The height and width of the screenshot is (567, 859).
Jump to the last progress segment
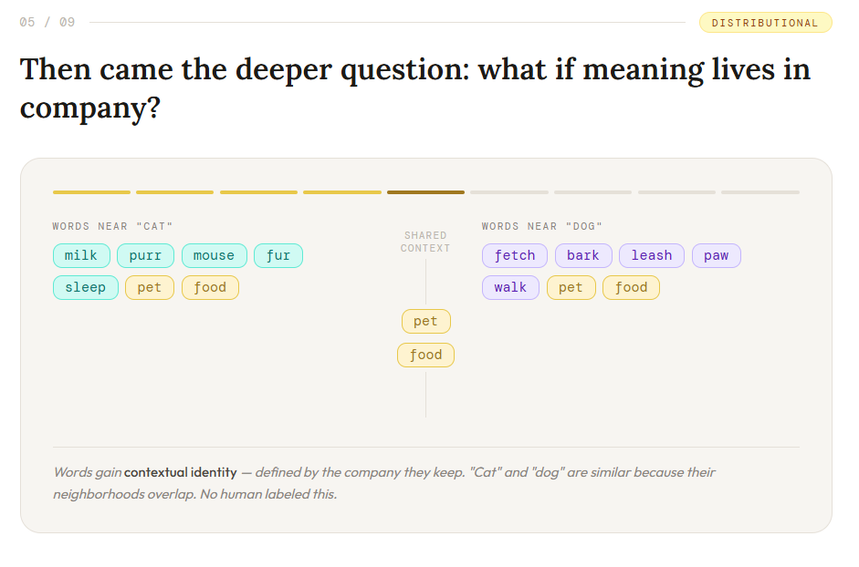[759, 192]
